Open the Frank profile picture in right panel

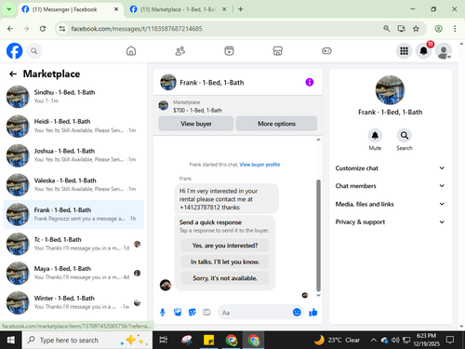pyautogui.click(x=390, y=90)
